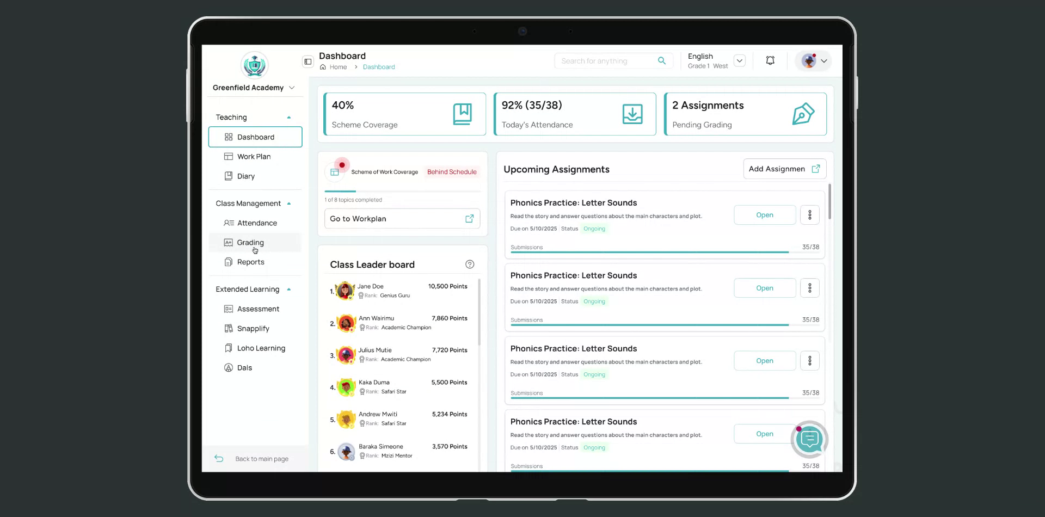Open the Work Plan section icon
This screenshot has width=1045, height=517.
(229, 156)
